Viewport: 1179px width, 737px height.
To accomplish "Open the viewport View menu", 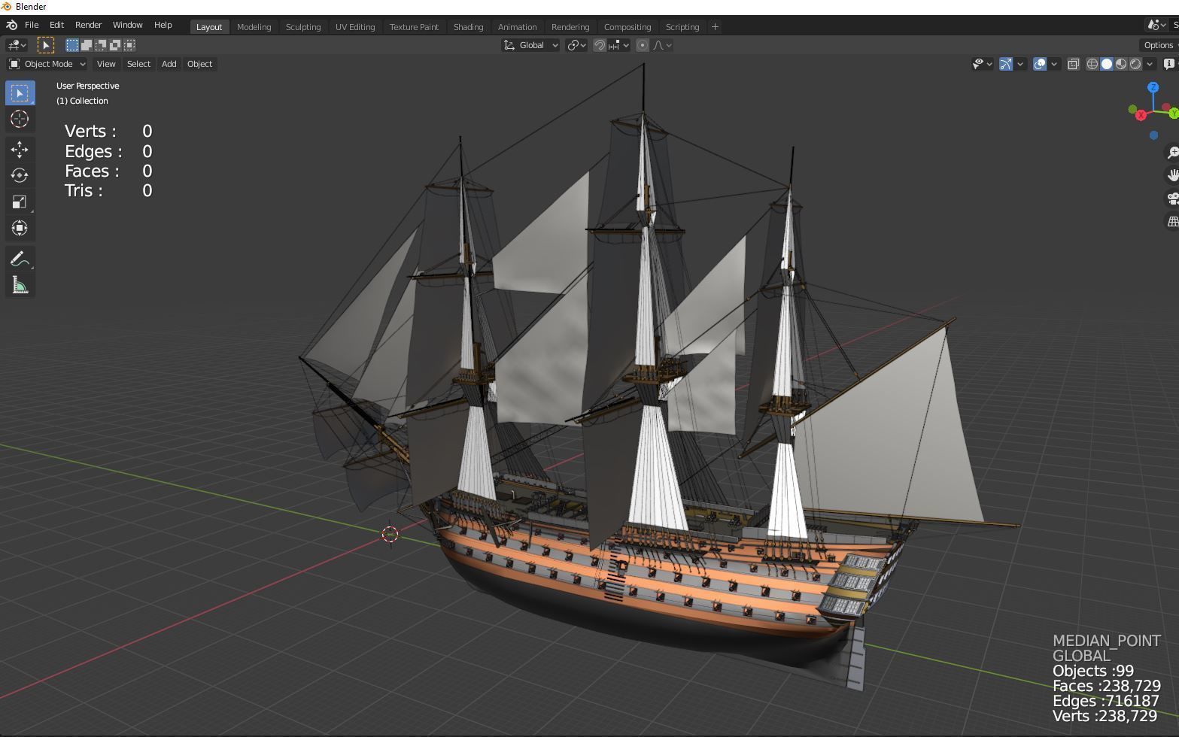I will coord(106,64).
